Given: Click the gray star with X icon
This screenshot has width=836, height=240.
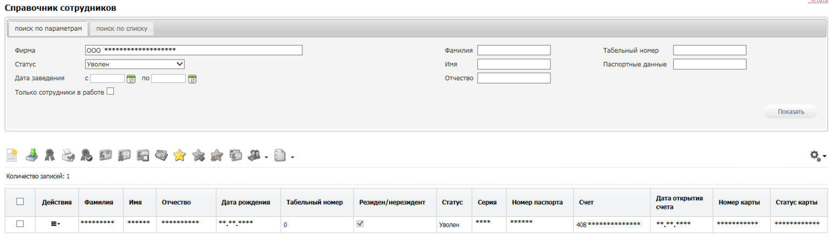Looking at the screenshot, I should 216,156.
